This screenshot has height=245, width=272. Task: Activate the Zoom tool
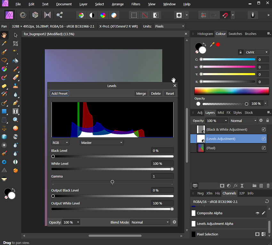coord(15,119)
